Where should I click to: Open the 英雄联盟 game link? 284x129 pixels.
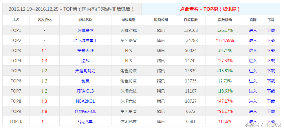(x=85, y=30)
